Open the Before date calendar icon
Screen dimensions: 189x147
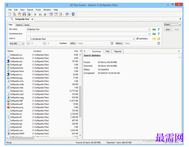pos(159,43)
